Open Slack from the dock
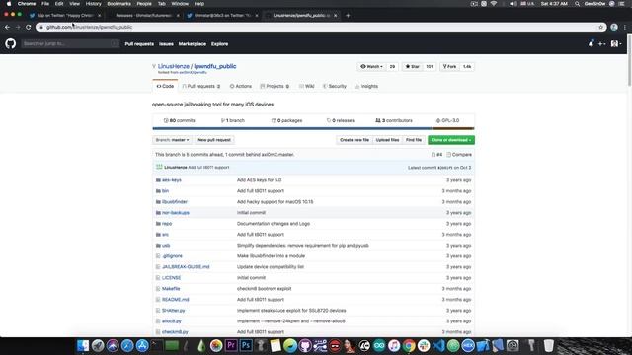632x355 pixels. pos(424,346)
